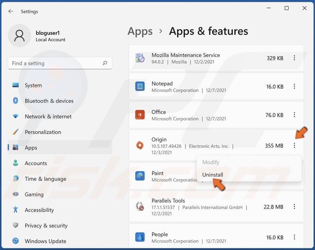
Task: Minimize the Settings window
Action: 269,8
